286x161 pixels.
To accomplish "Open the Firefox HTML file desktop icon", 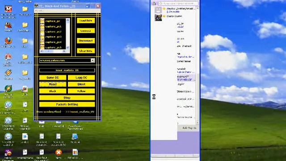I will pyautogui.click(x=25, y=89).
